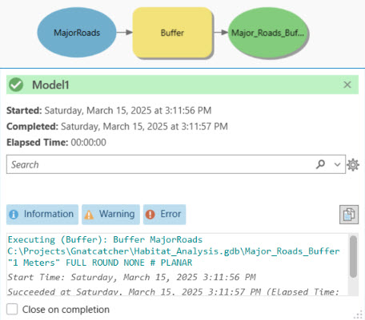
Task: Click into the Search messages field
Action: click(x=160, y=164)
